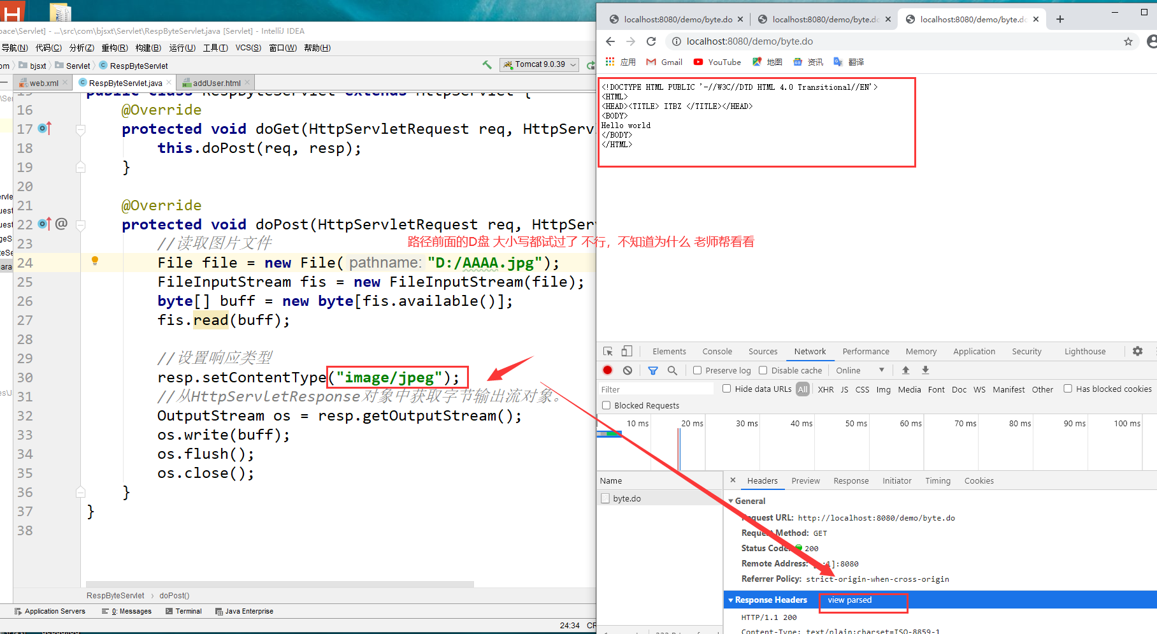The image size is (1157, 634).
Task: Toggle the network filter funnel icon
Action: click(653, 370)
